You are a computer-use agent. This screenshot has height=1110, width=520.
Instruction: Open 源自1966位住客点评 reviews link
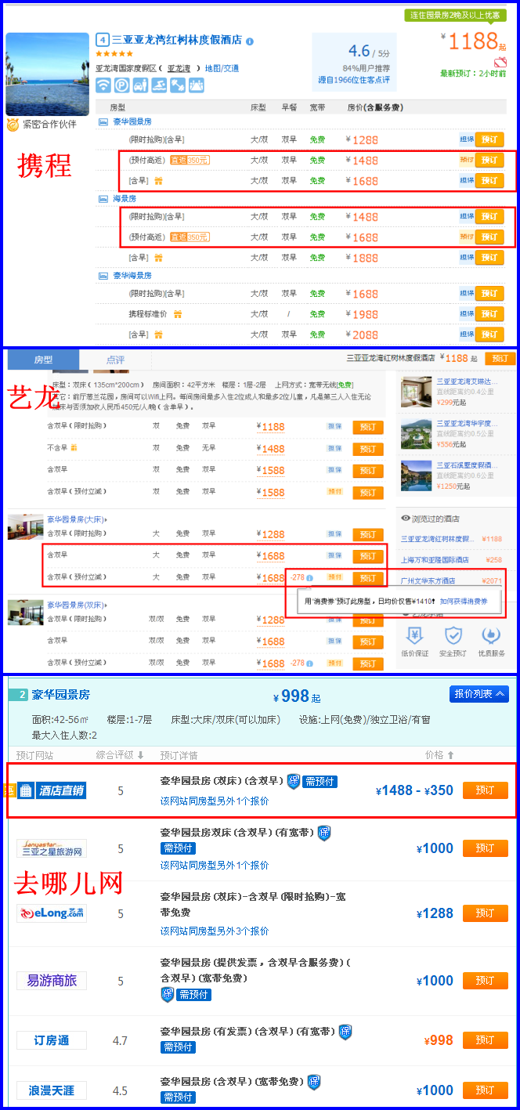point(353,80)
